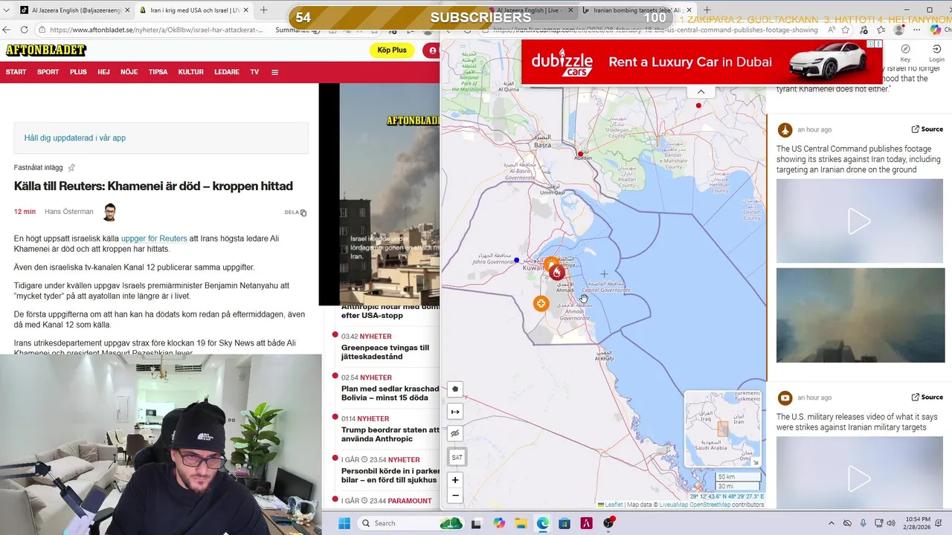
Task: Open the Liveuamap Key legend
Action: point(905,53)
